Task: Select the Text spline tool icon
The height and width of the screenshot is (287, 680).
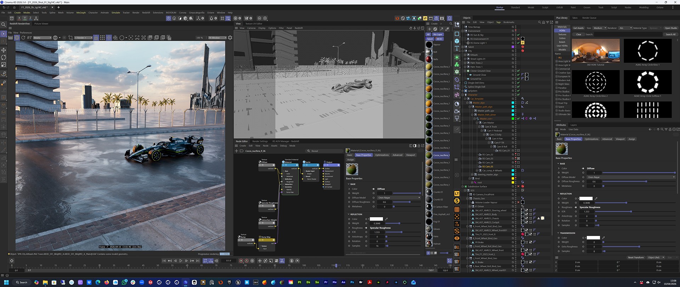Action: point(457,49)
